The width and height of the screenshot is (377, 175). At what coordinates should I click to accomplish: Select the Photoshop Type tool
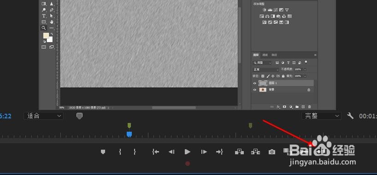tap(44, 16)
